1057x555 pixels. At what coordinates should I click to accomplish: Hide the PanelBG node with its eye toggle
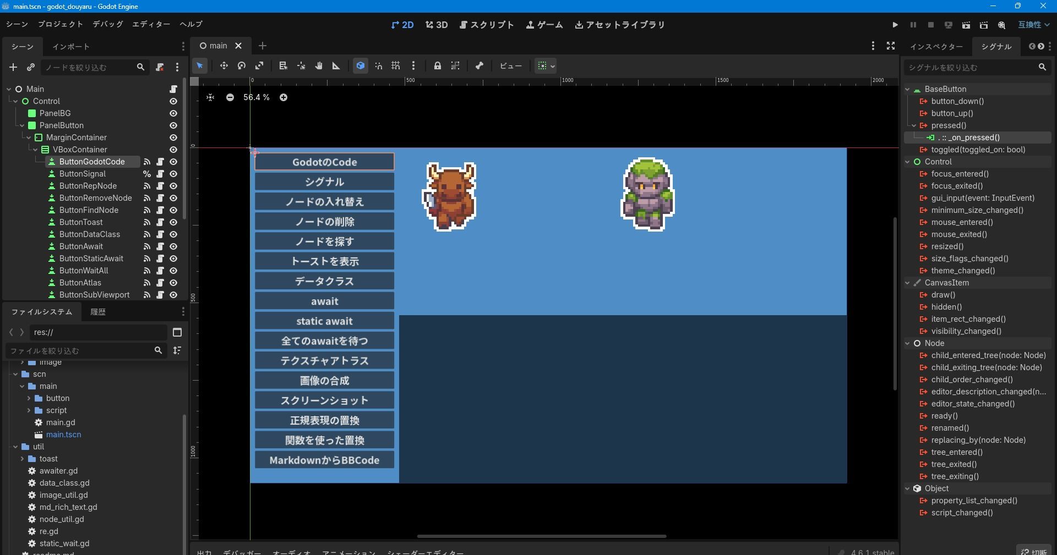(173, 113)
